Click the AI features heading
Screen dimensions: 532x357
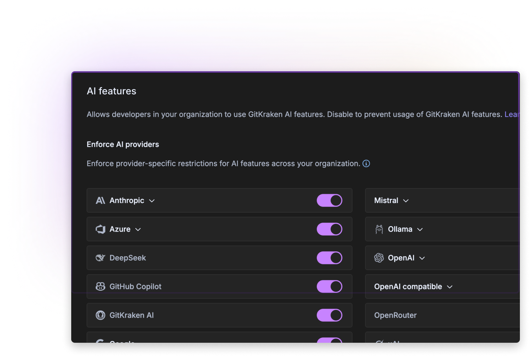click(x=111, y=91)
